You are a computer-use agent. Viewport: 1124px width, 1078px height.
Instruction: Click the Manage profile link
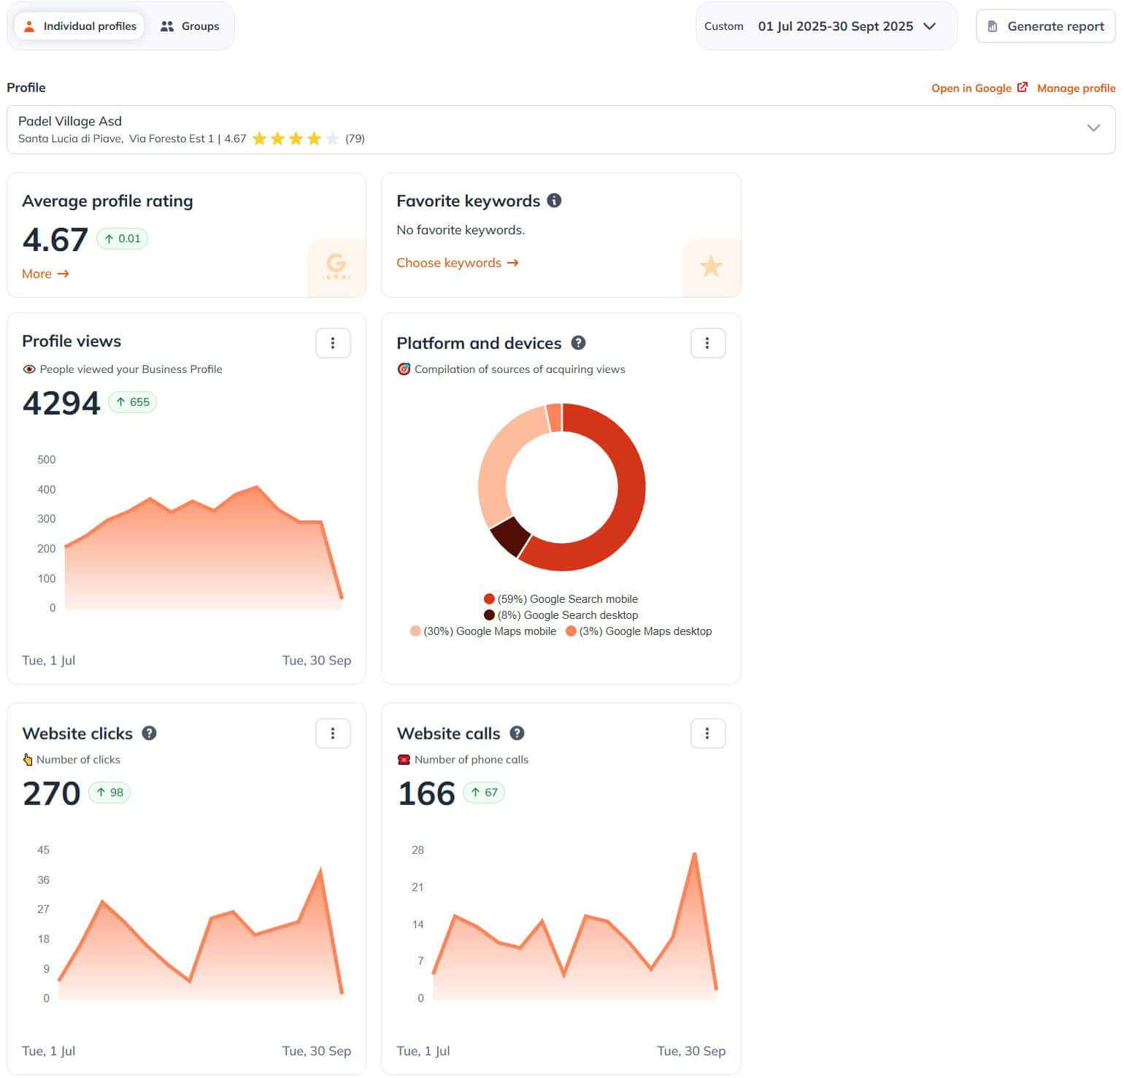pos(1076,88)
